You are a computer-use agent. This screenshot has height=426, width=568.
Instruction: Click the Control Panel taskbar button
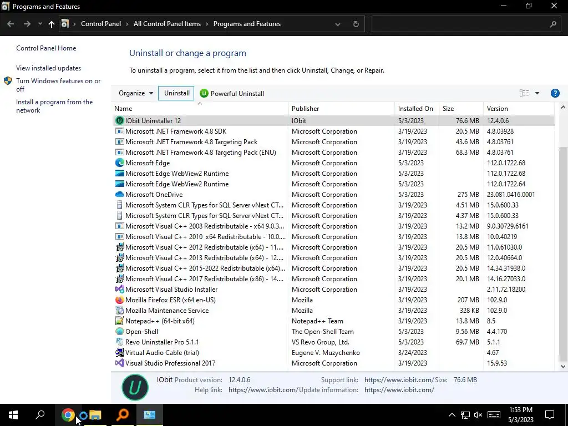[x=150, y=415]
